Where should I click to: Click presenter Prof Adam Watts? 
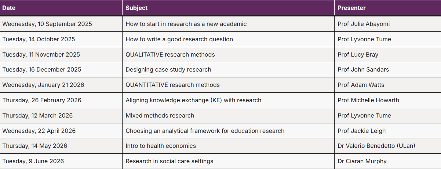pyautogui.click(x=361, y=85)
